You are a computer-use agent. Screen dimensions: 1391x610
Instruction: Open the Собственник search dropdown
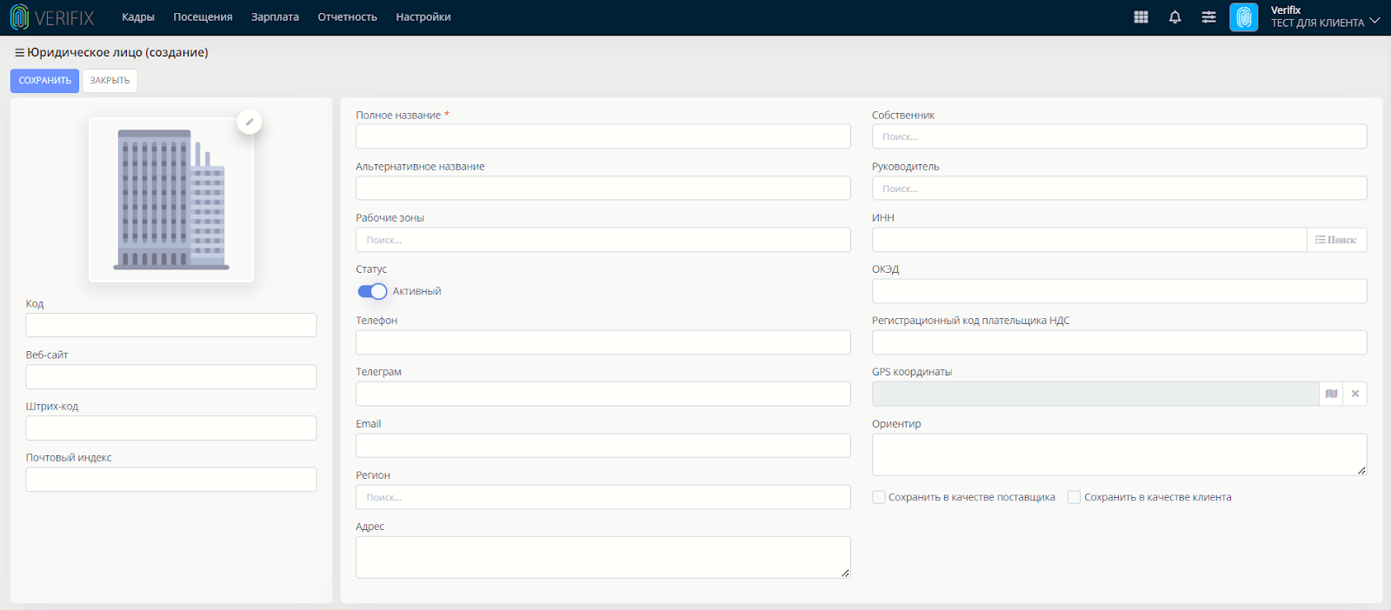click(1119, 136)
